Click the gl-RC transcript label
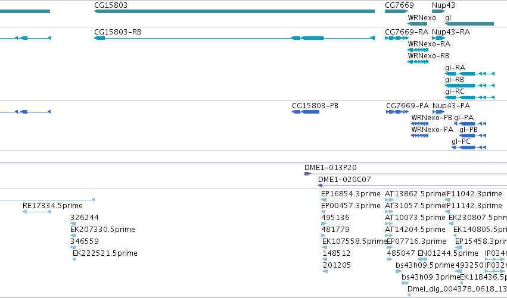Image resolution: width=507 pixels, height=298 pixels. coord(455,92)
